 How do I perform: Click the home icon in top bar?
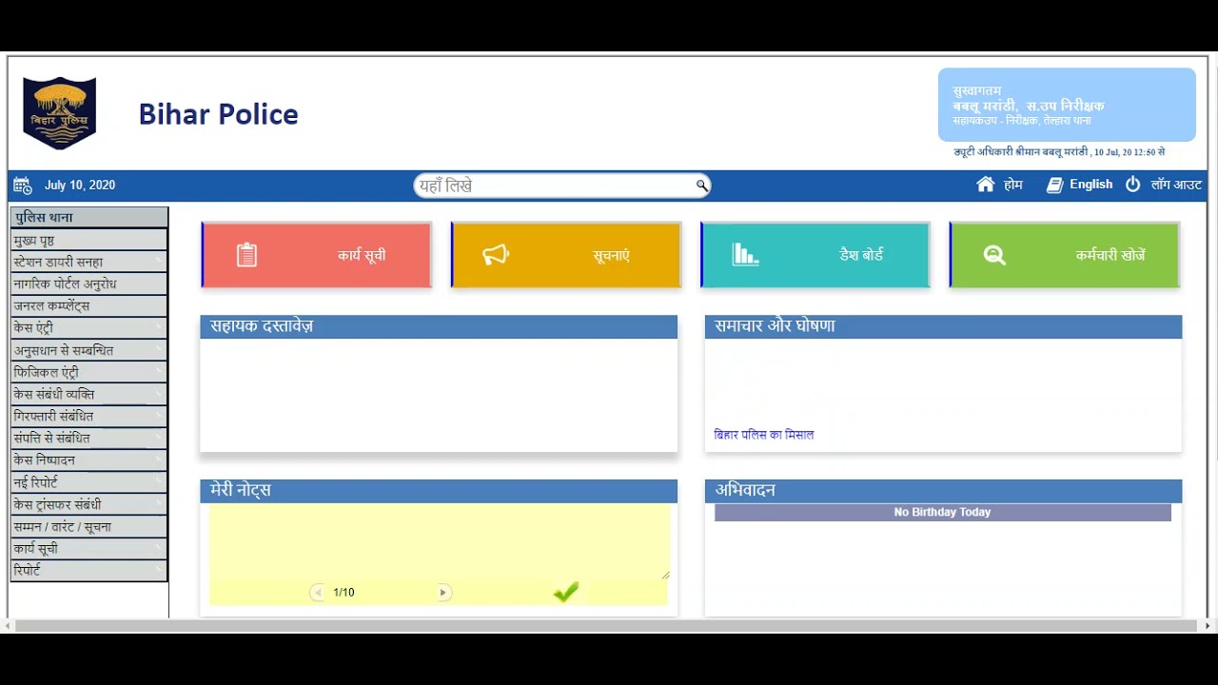pyautogui.click(x=986, y=185)
